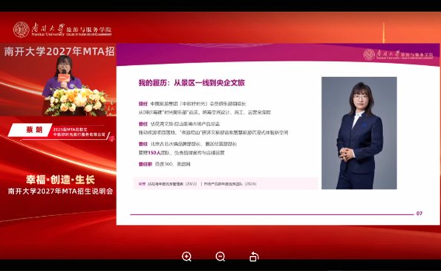Screen dimensions: 441x271
Task: Click the 现任 label on the slide
Action: coord(143,104)
